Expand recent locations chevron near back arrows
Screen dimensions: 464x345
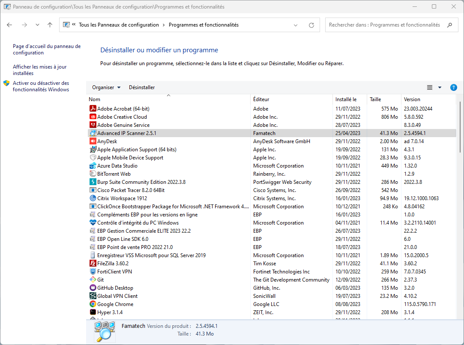(37, 25)
